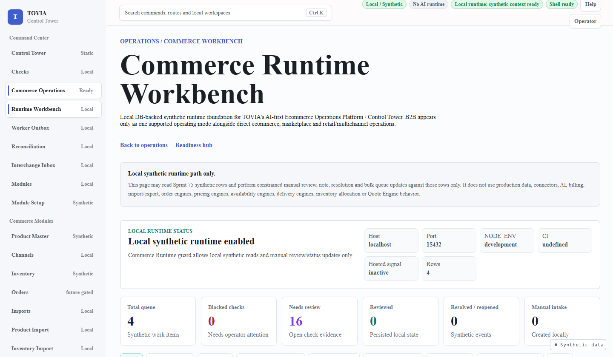This screenshot has width=613, height=357.
Task: Click the Command Center section label
Action: [29, 38]
